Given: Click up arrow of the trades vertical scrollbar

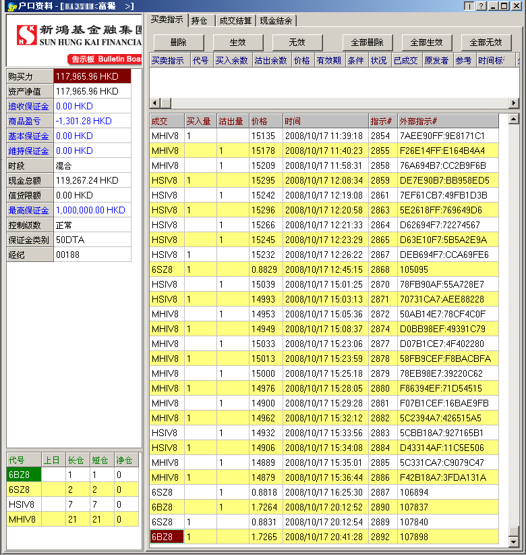Looking at the screenshot, I should click(514, 119).
